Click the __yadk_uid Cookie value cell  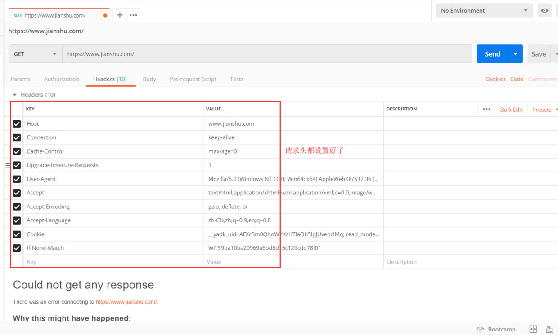click(x=293, y=234)
